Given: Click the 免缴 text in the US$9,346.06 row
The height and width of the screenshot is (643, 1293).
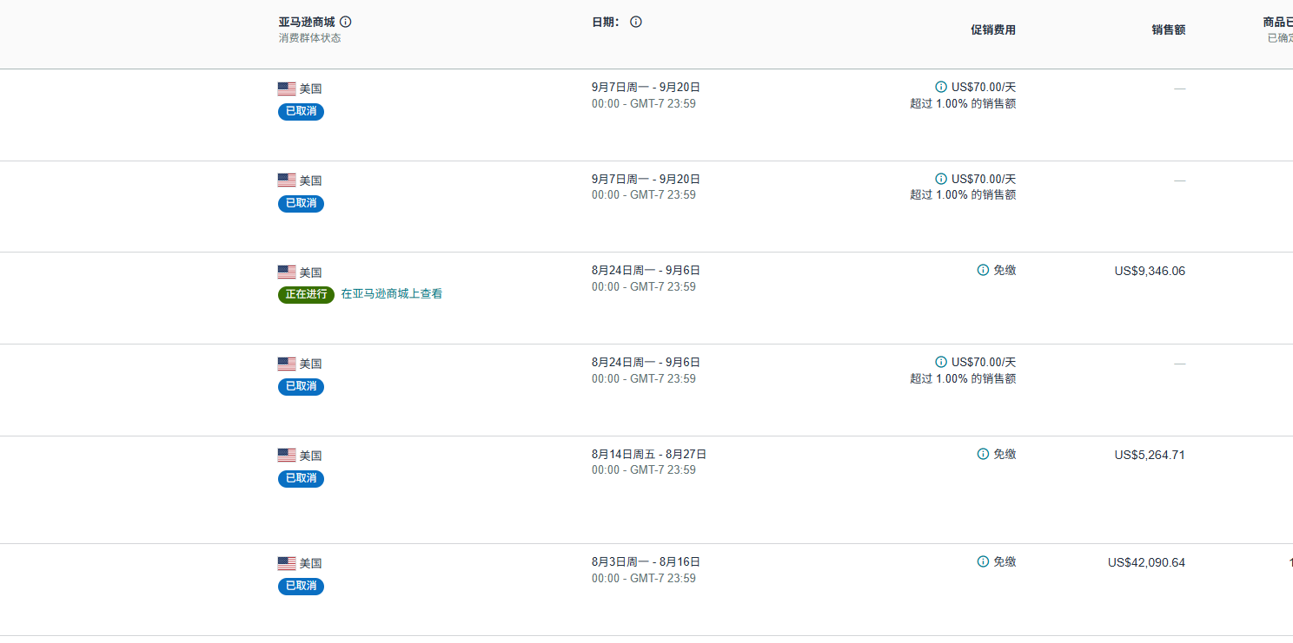Looking at the screenshot, I should click(1005, 270).
